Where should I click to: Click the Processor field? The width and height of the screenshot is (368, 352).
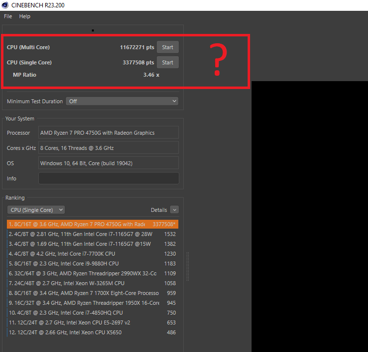pos(109,133)
